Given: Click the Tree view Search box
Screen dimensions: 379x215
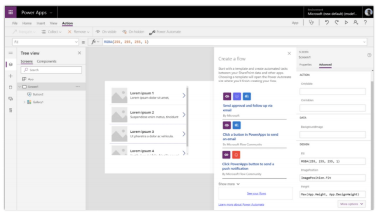Looking at the screenshot, I should pos(51,70).
